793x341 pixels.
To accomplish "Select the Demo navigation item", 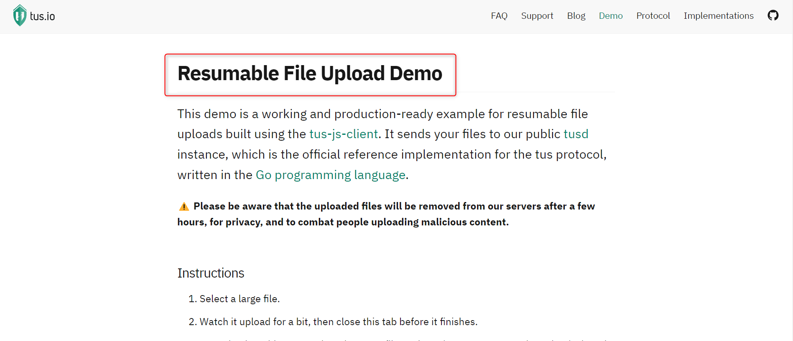I will pyautogui.click(x=610, y=16).
